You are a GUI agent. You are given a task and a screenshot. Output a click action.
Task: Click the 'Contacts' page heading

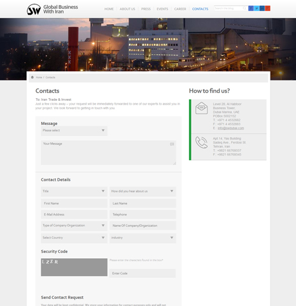47,91
